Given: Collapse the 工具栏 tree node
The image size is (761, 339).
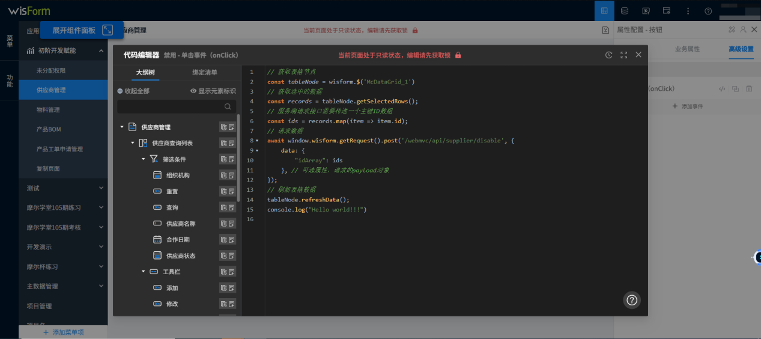Looking at the screenshot, I should (144, 272).
